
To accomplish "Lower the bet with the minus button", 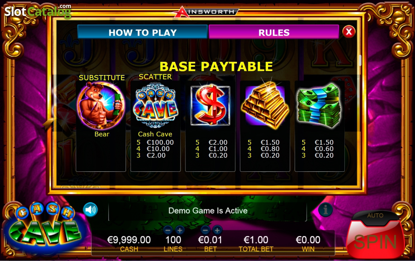I will tap(205, 230).
